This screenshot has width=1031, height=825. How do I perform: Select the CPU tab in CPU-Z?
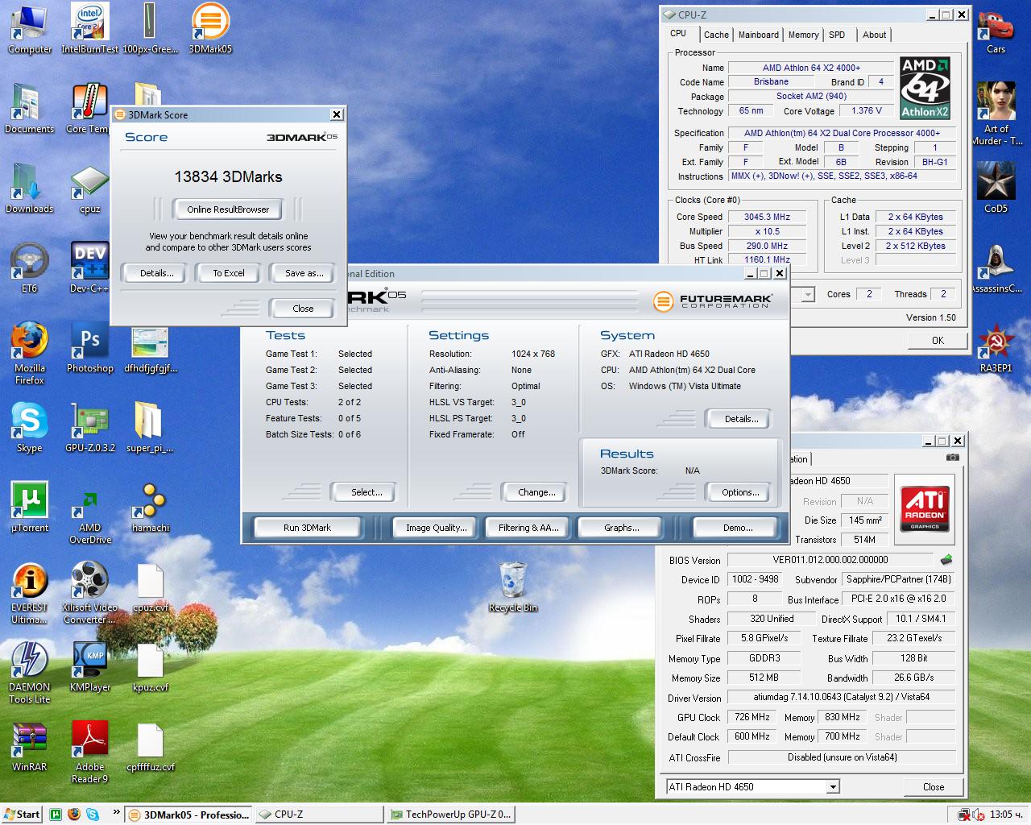tap(678, 33)
